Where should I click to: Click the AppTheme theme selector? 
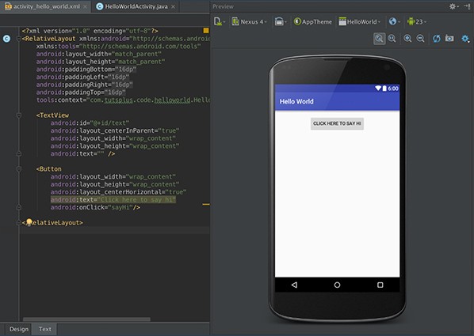(313, 21)
